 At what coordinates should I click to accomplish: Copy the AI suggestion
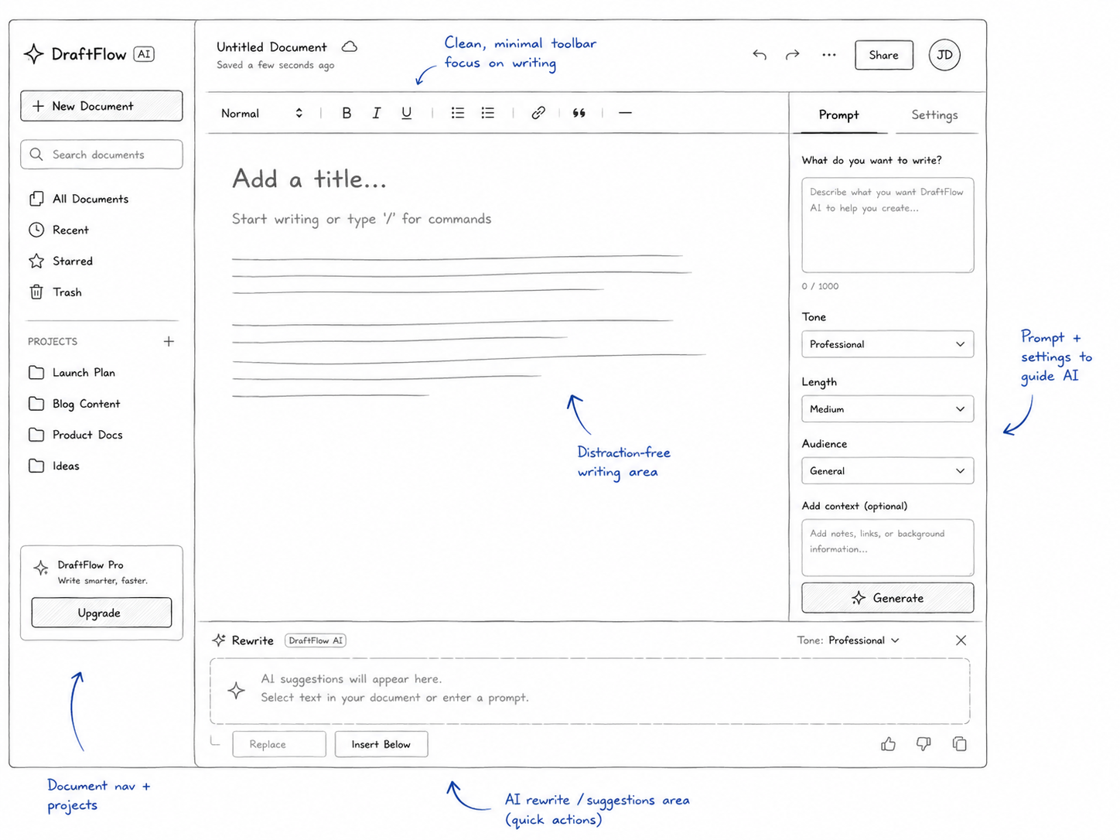(959, 744)
